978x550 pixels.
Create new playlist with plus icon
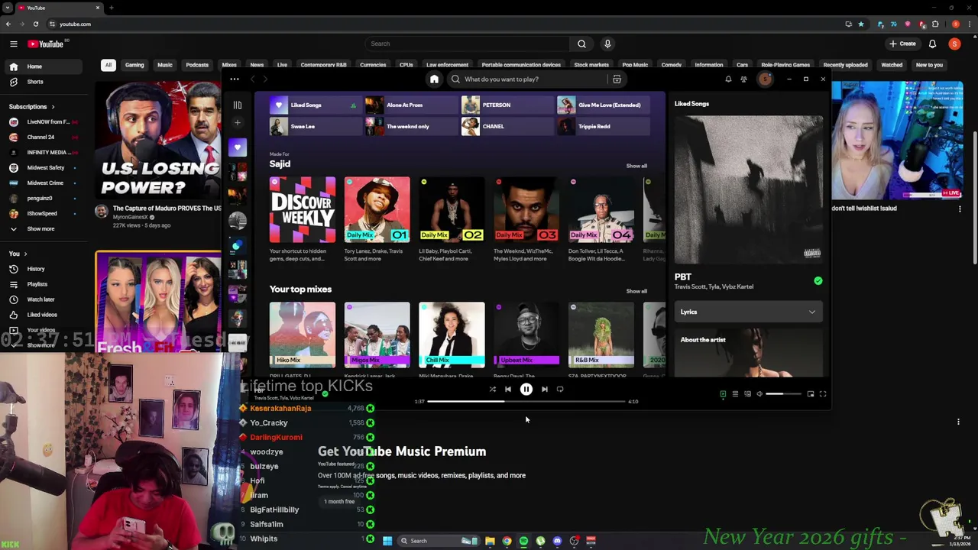pyautogui.click(x=238, y=122)
